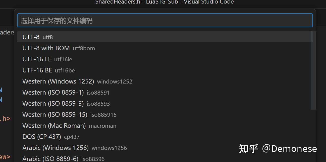Click the .h> include line in editor
This screenshot has height=162, width=326.
tap(5, 118)
